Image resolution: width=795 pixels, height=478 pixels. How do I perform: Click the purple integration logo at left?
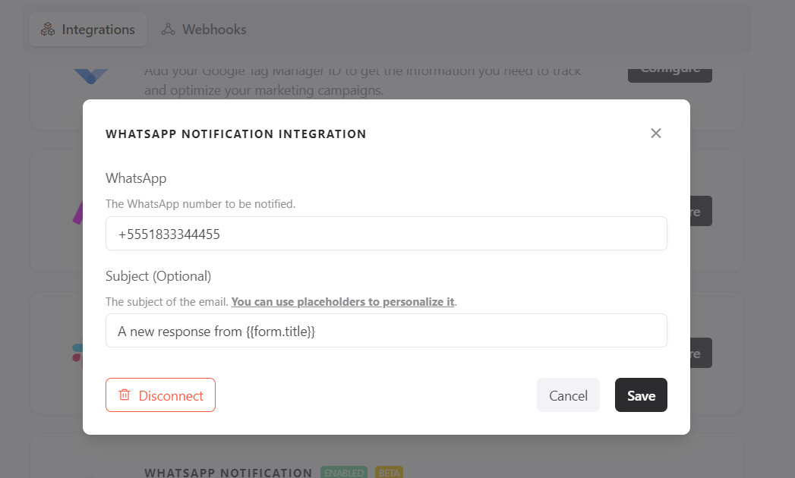tap(77, 211)
